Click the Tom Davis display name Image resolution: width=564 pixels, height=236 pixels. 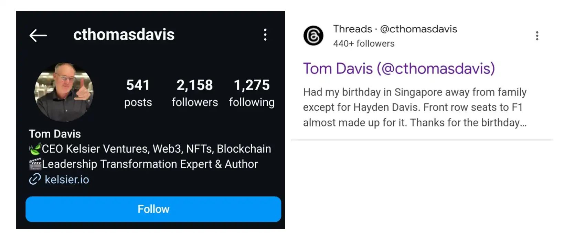coord(55,134)
